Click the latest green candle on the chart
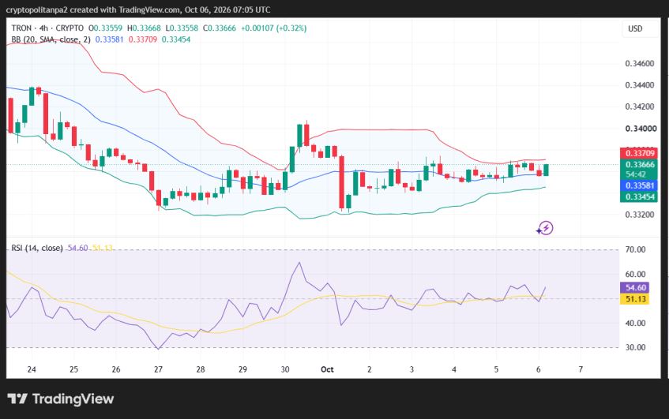The width and height of the screenshot is (669, 419). (x=546, y=170)
